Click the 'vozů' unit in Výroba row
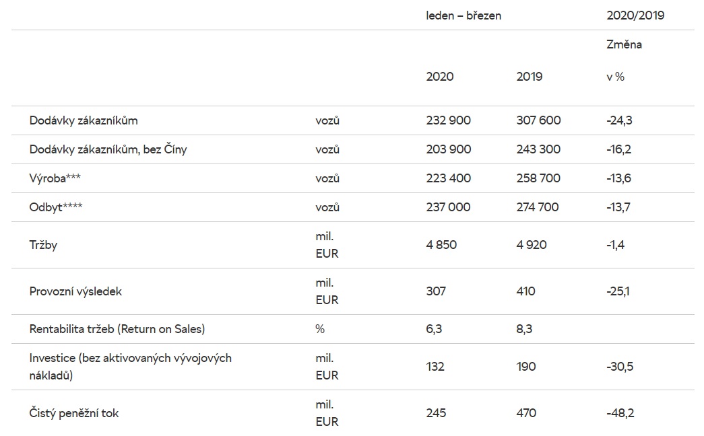Viewport: 704px width, 436px height. pos(327,178)
